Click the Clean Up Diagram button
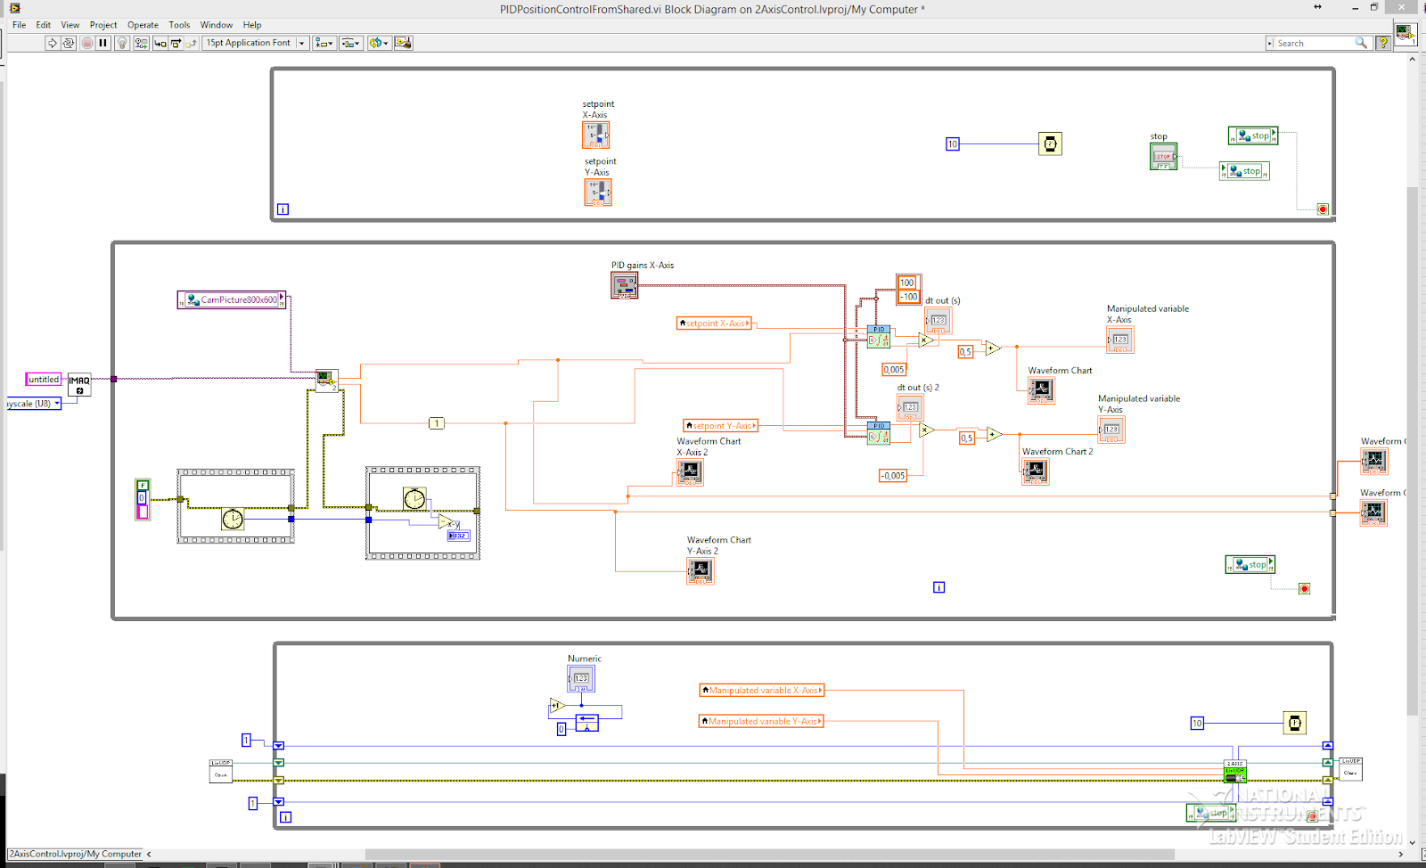The height and width of the screenshot is (868, 1426). (x=403, y=43)
